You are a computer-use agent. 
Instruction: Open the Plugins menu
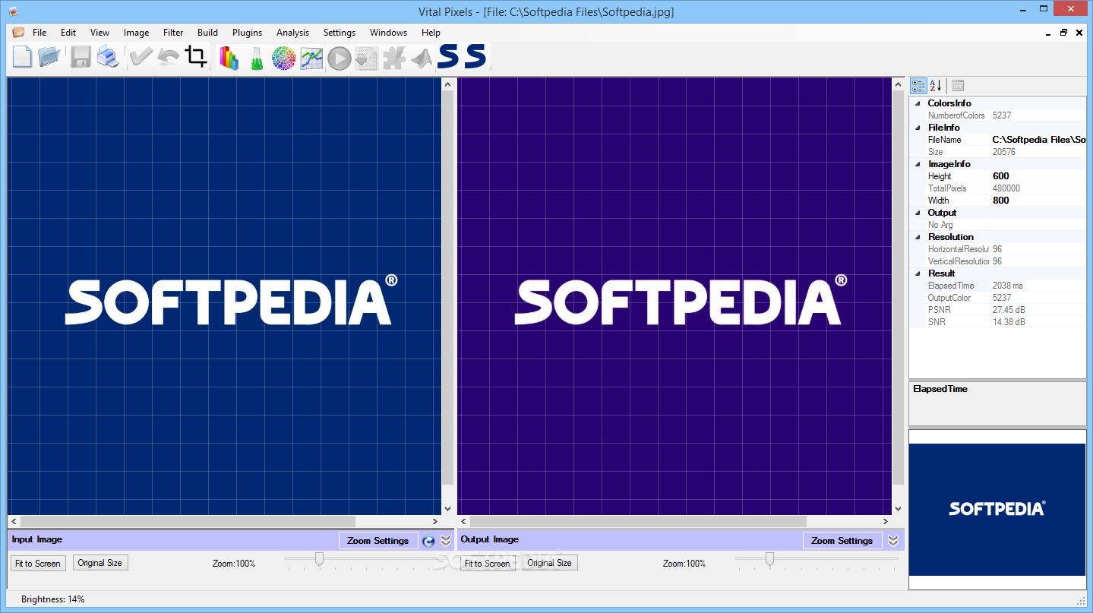(247, 33)
